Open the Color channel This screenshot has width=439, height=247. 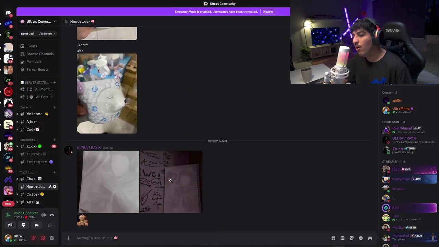tap(38, 194)
